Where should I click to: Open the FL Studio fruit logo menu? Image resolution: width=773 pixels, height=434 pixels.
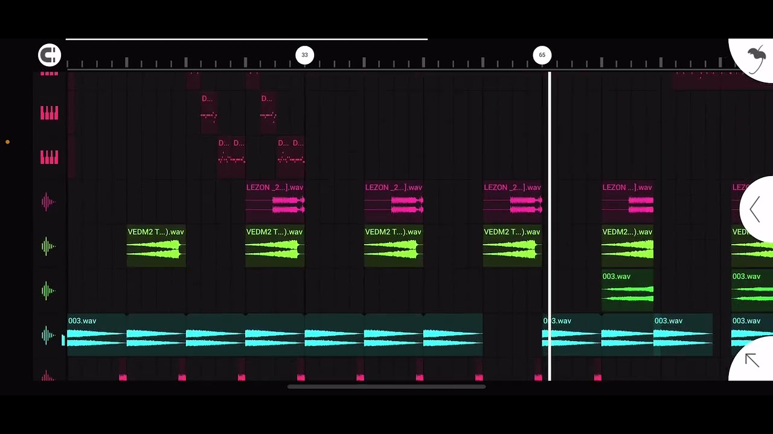pyautogui.click(x=755, y=59)
